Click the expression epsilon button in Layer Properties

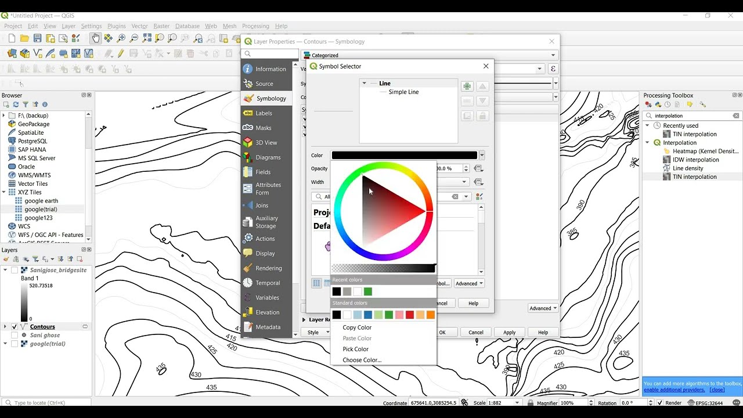(x=553, y=69)
